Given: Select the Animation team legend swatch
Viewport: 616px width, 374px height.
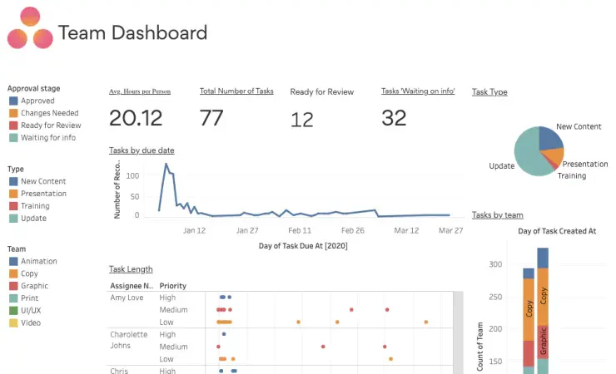Looking at the screenshot, I should point(13,261).
